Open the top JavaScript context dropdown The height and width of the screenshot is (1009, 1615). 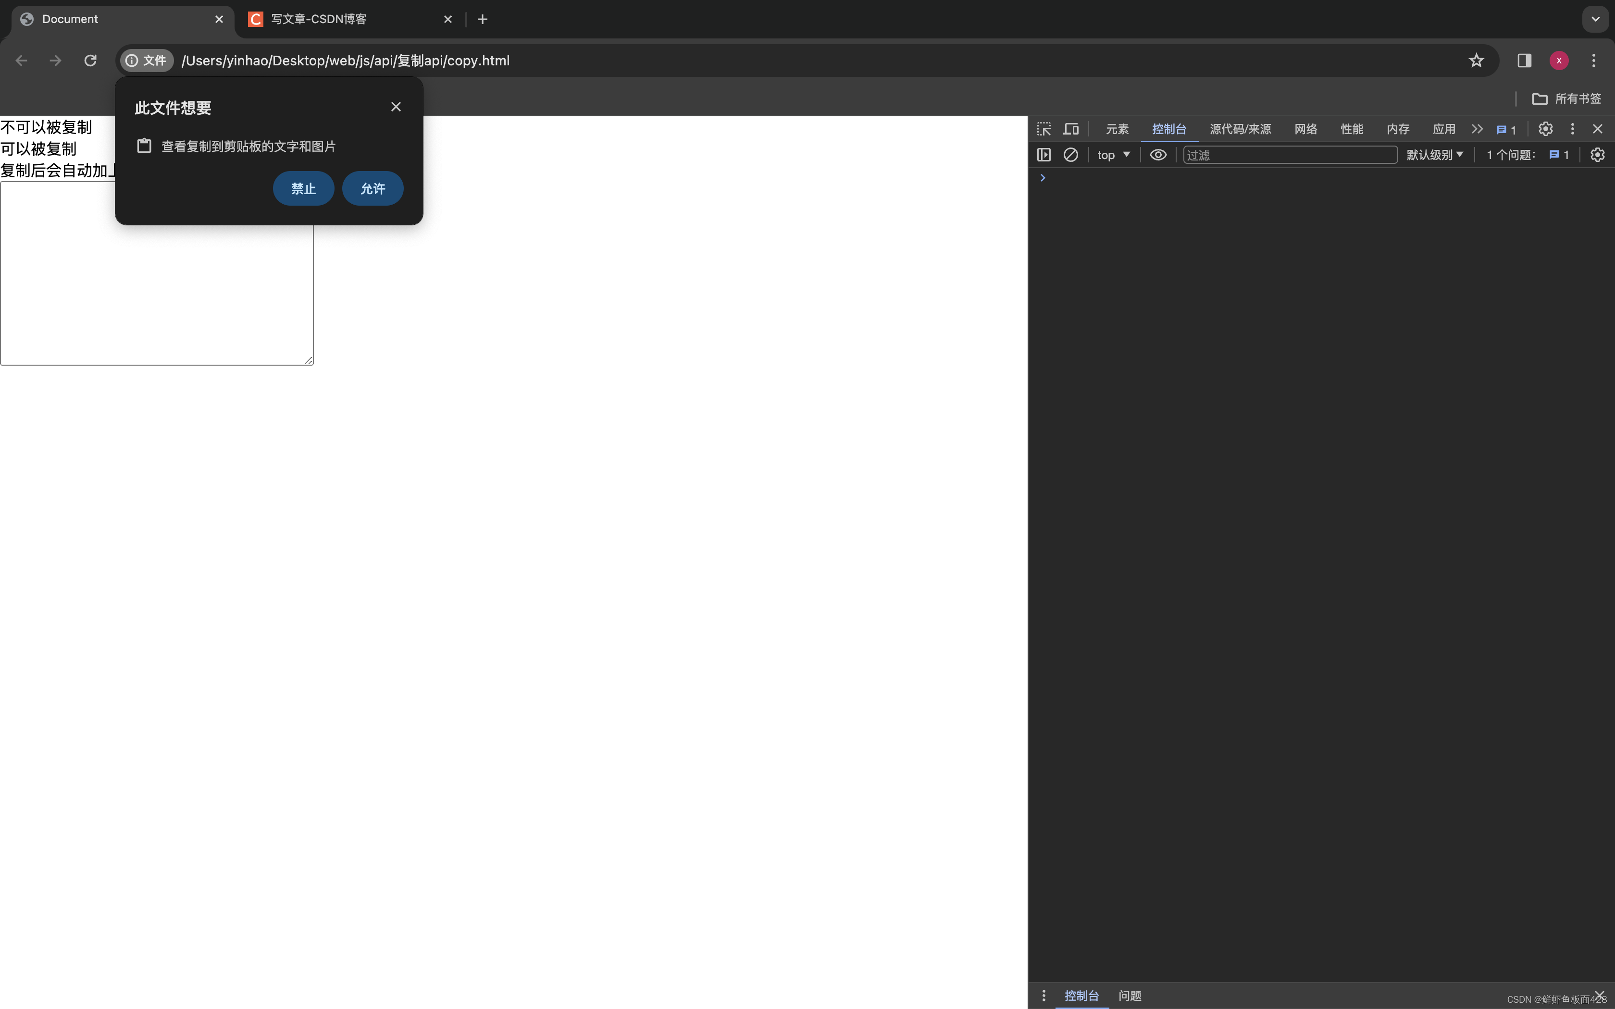1113,155
